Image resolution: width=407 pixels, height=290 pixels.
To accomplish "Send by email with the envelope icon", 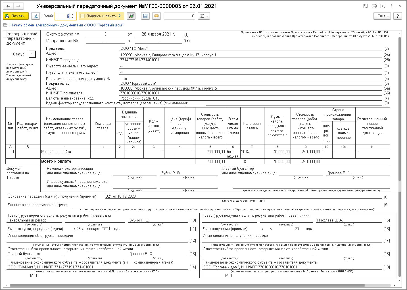I will tap(156, 16).
